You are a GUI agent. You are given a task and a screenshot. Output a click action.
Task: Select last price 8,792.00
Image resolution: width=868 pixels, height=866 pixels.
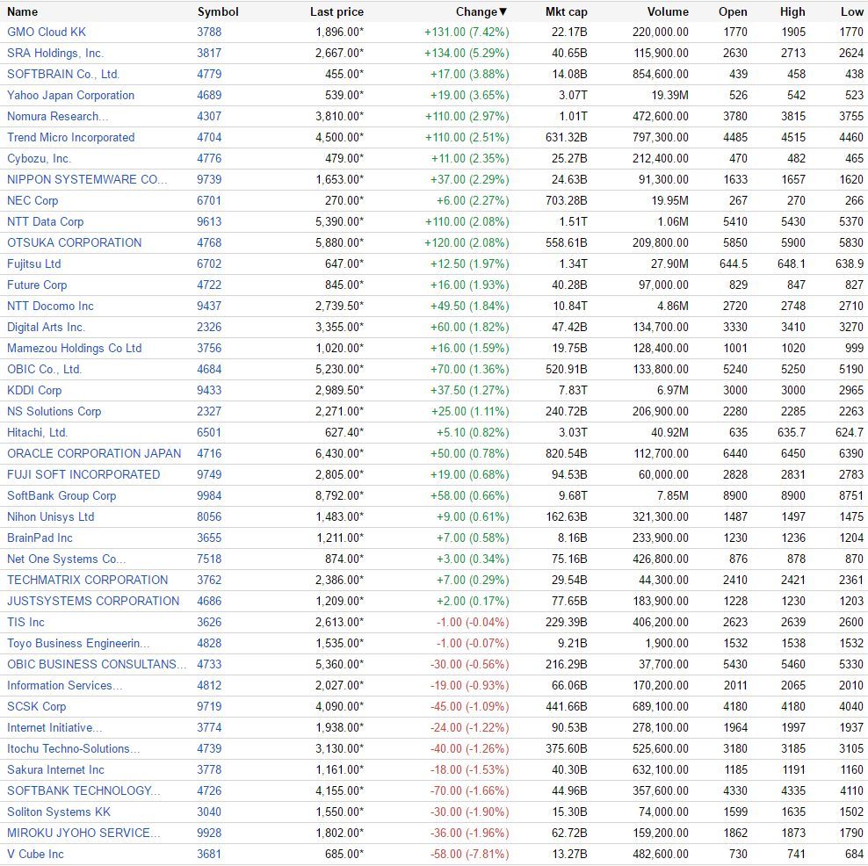340,495
